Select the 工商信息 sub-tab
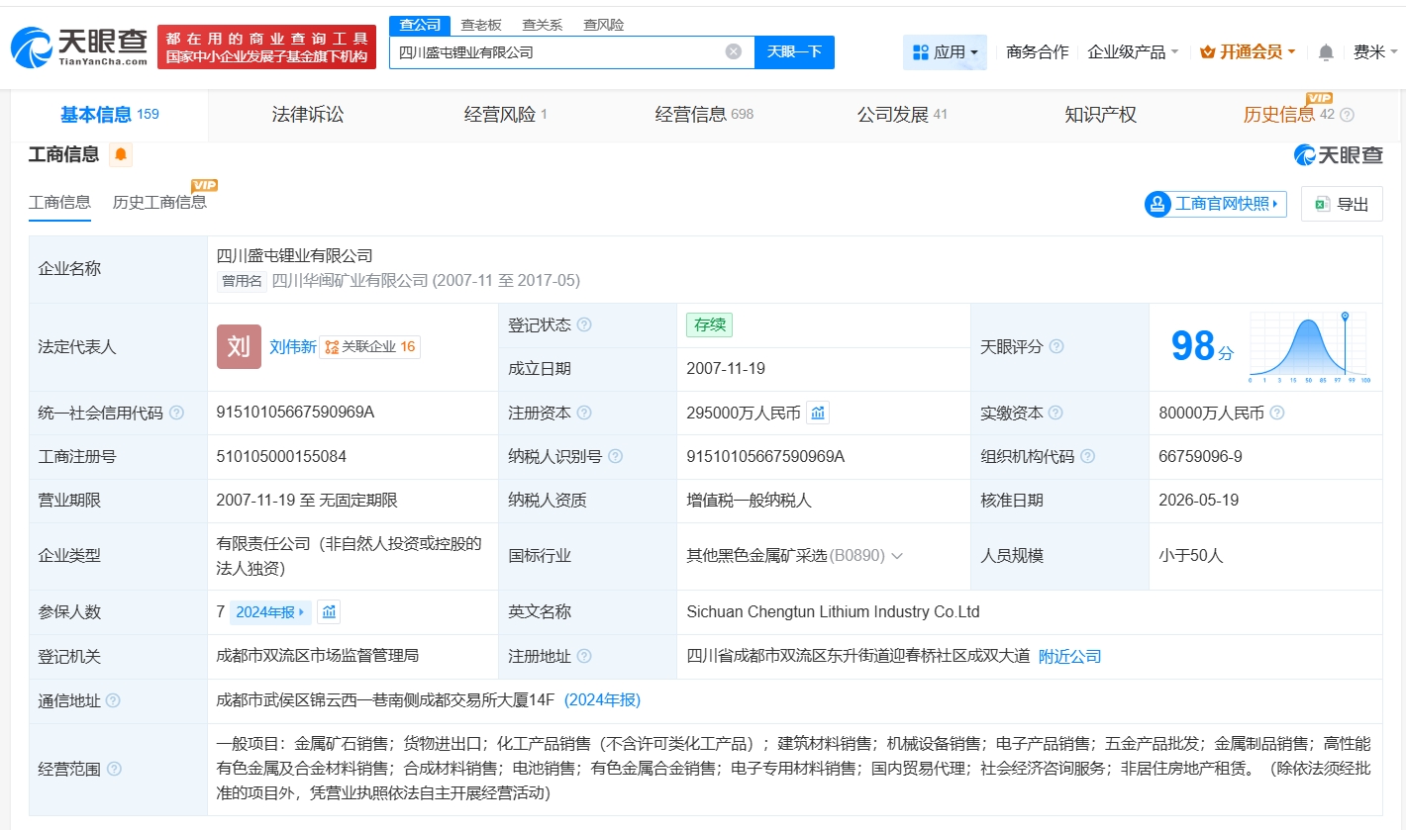 59,203
